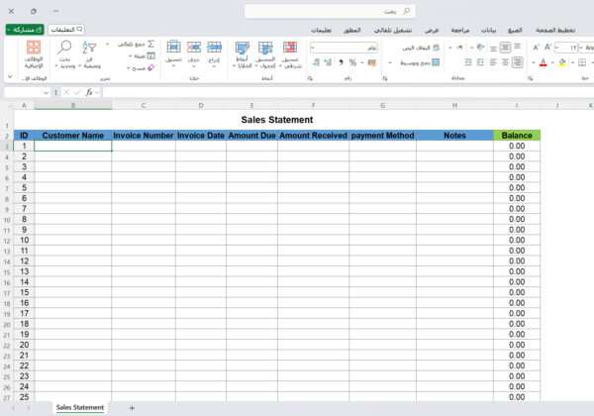Click the Format as Table icon
594x416 pixels.
pyautogui.click(x=266, y=48)
